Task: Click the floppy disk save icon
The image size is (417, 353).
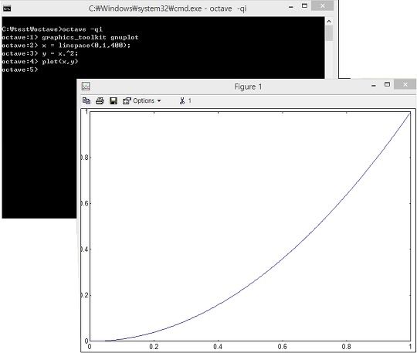Action: click(x=114, y=101)
